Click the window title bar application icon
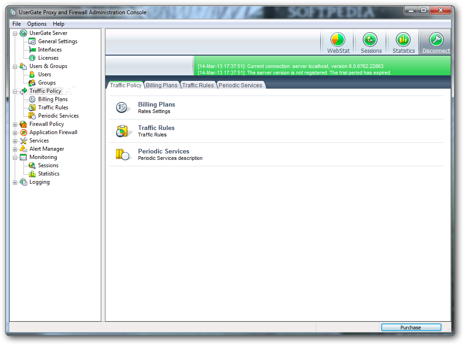The height and width of the screenshot is (345, 464). pos(12,12)
